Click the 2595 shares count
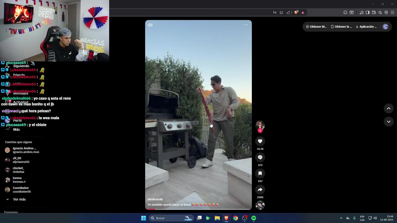 pos(260,197)
